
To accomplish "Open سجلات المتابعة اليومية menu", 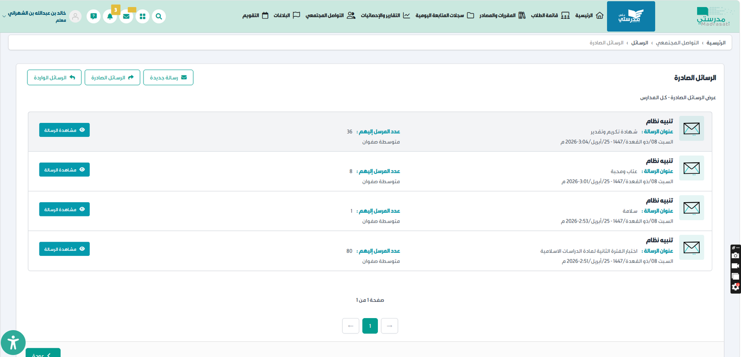I will point(445,15).
